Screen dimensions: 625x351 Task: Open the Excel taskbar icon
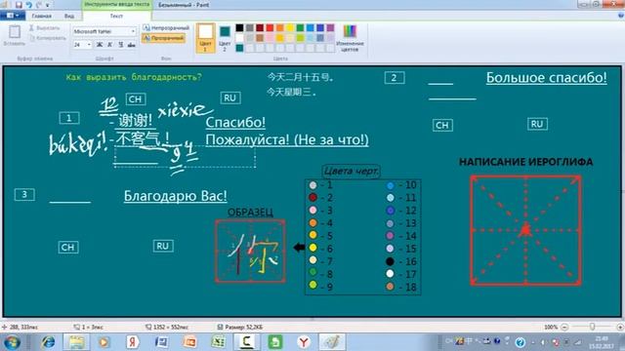(218, 342)
